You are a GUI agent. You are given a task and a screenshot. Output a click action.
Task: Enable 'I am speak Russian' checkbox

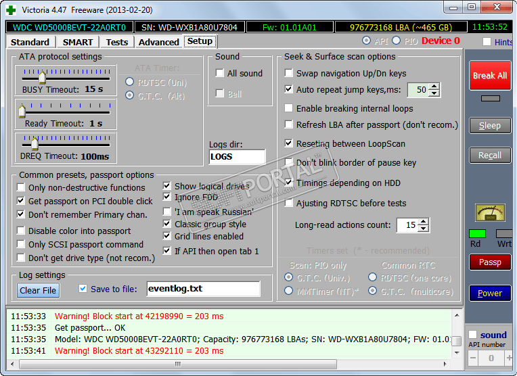[167, 211]
